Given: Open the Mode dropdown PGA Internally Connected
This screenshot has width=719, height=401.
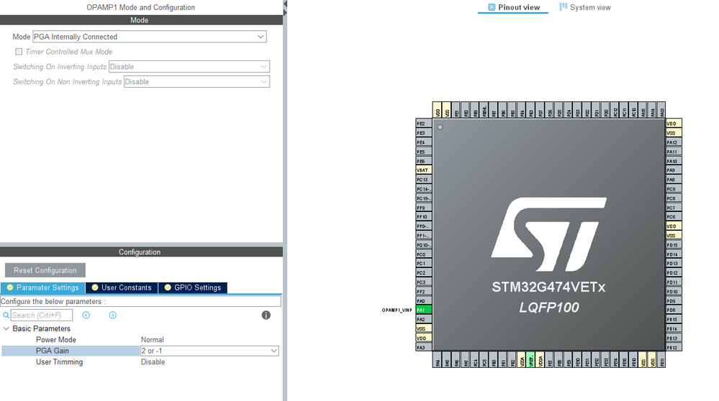Looking at the screenshot, I should tap(150, 37).
